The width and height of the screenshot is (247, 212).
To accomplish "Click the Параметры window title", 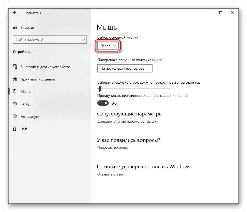I will tap(33, 13).
